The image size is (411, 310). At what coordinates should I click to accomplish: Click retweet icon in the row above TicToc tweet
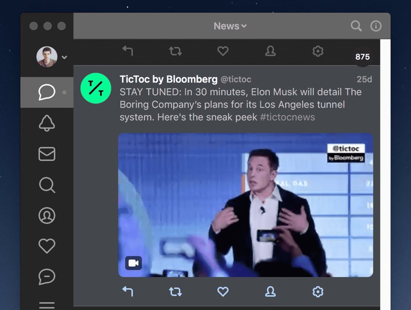[175, 51]
